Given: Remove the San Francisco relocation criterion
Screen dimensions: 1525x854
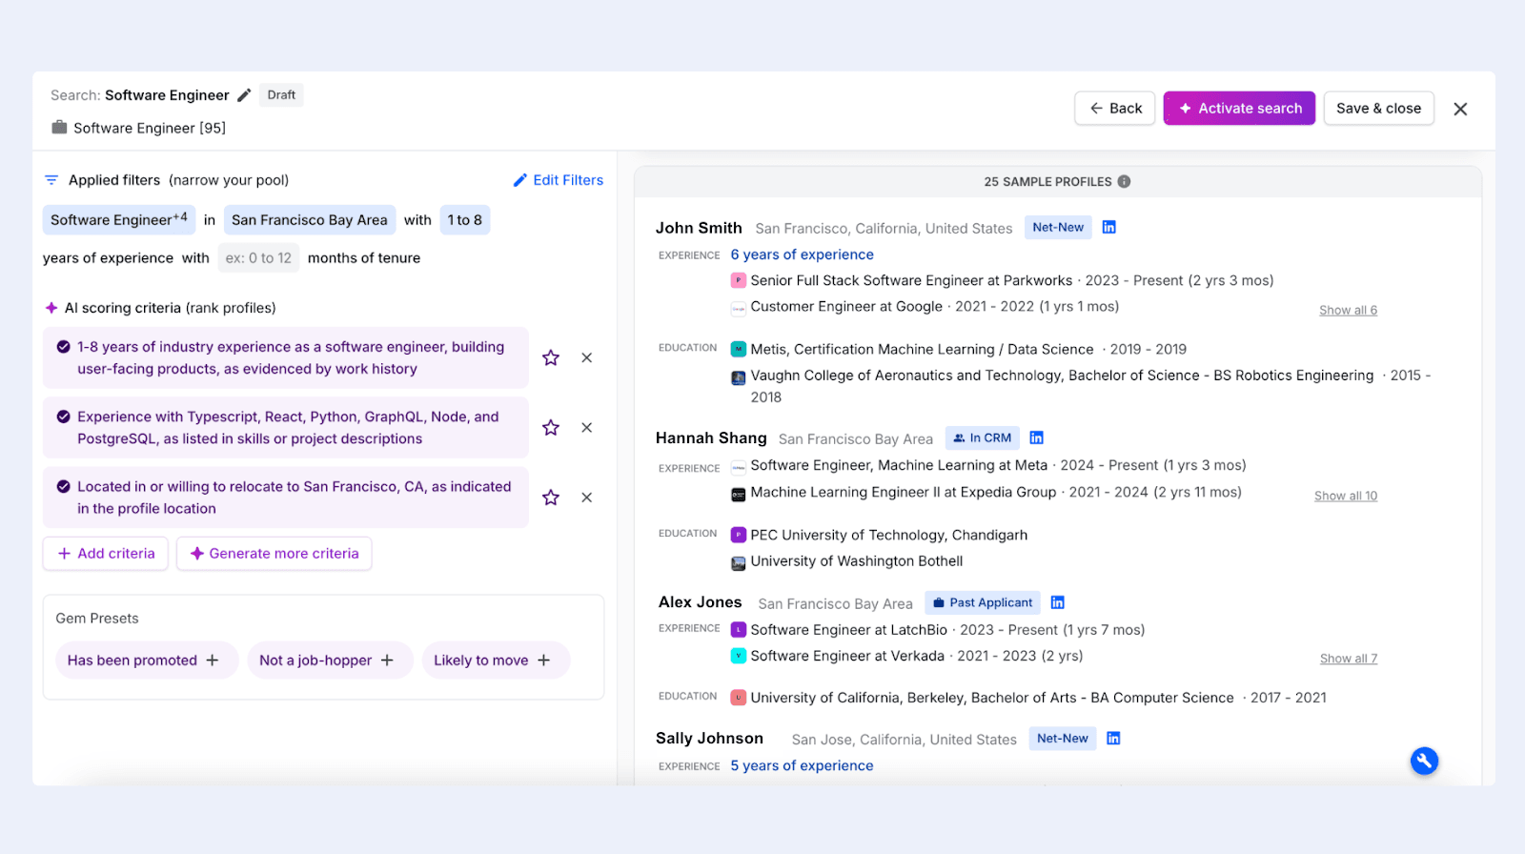Looking at the screenshot, I should [587, 498].
